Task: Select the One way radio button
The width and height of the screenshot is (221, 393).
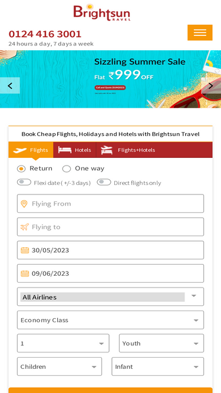Action: click(x=67, y=169)
